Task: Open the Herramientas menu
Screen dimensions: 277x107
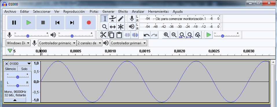Action: 158,12
